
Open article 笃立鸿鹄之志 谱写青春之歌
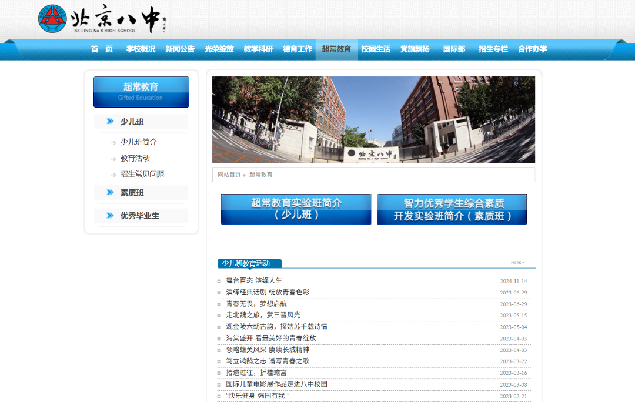tap(268, 361)
